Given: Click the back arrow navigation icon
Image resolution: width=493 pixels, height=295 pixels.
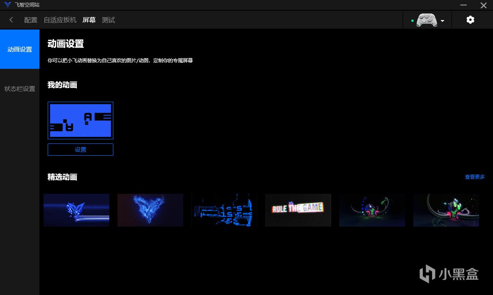Looking at the screenshot, I should [11, 19].
